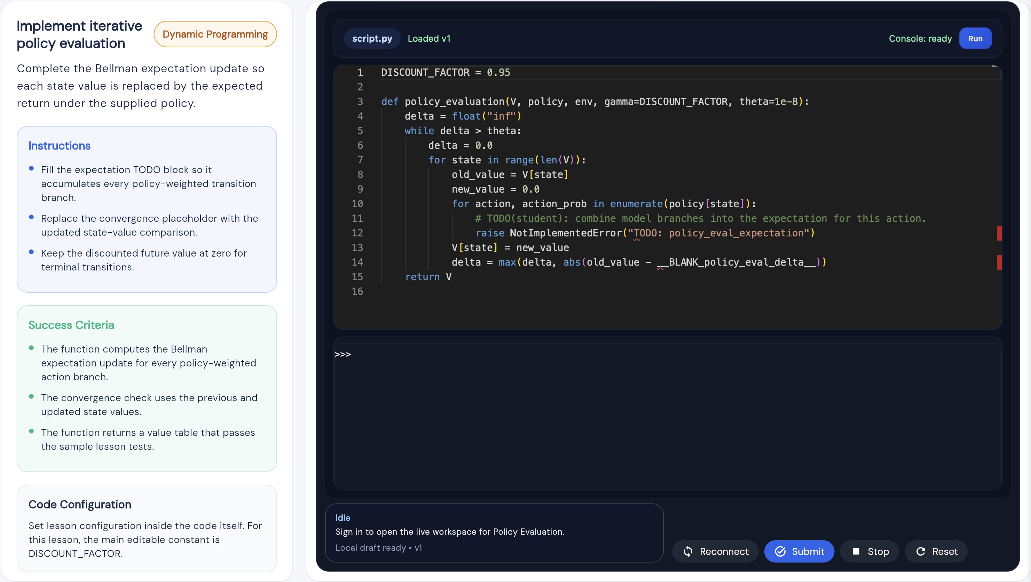Open the script.py tab
This screenshot has height=582, width=1031.
coord(372,38)
